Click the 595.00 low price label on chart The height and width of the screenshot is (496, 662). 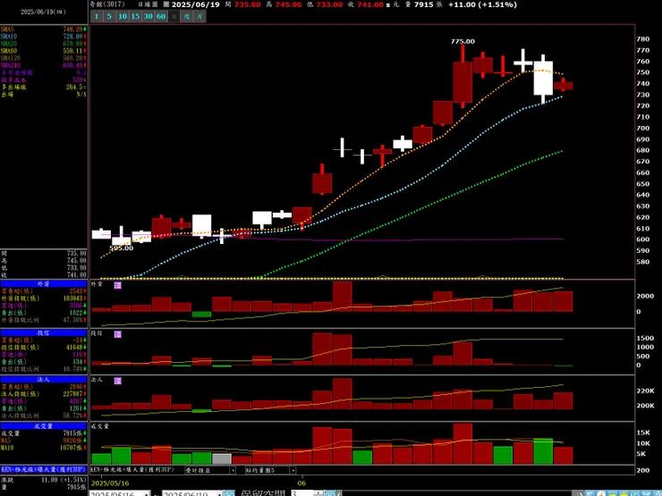point(122,248)
